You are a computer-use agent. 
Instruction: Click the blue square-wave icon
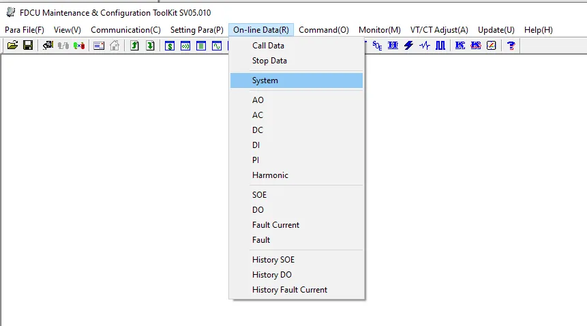tap(440, 46)
